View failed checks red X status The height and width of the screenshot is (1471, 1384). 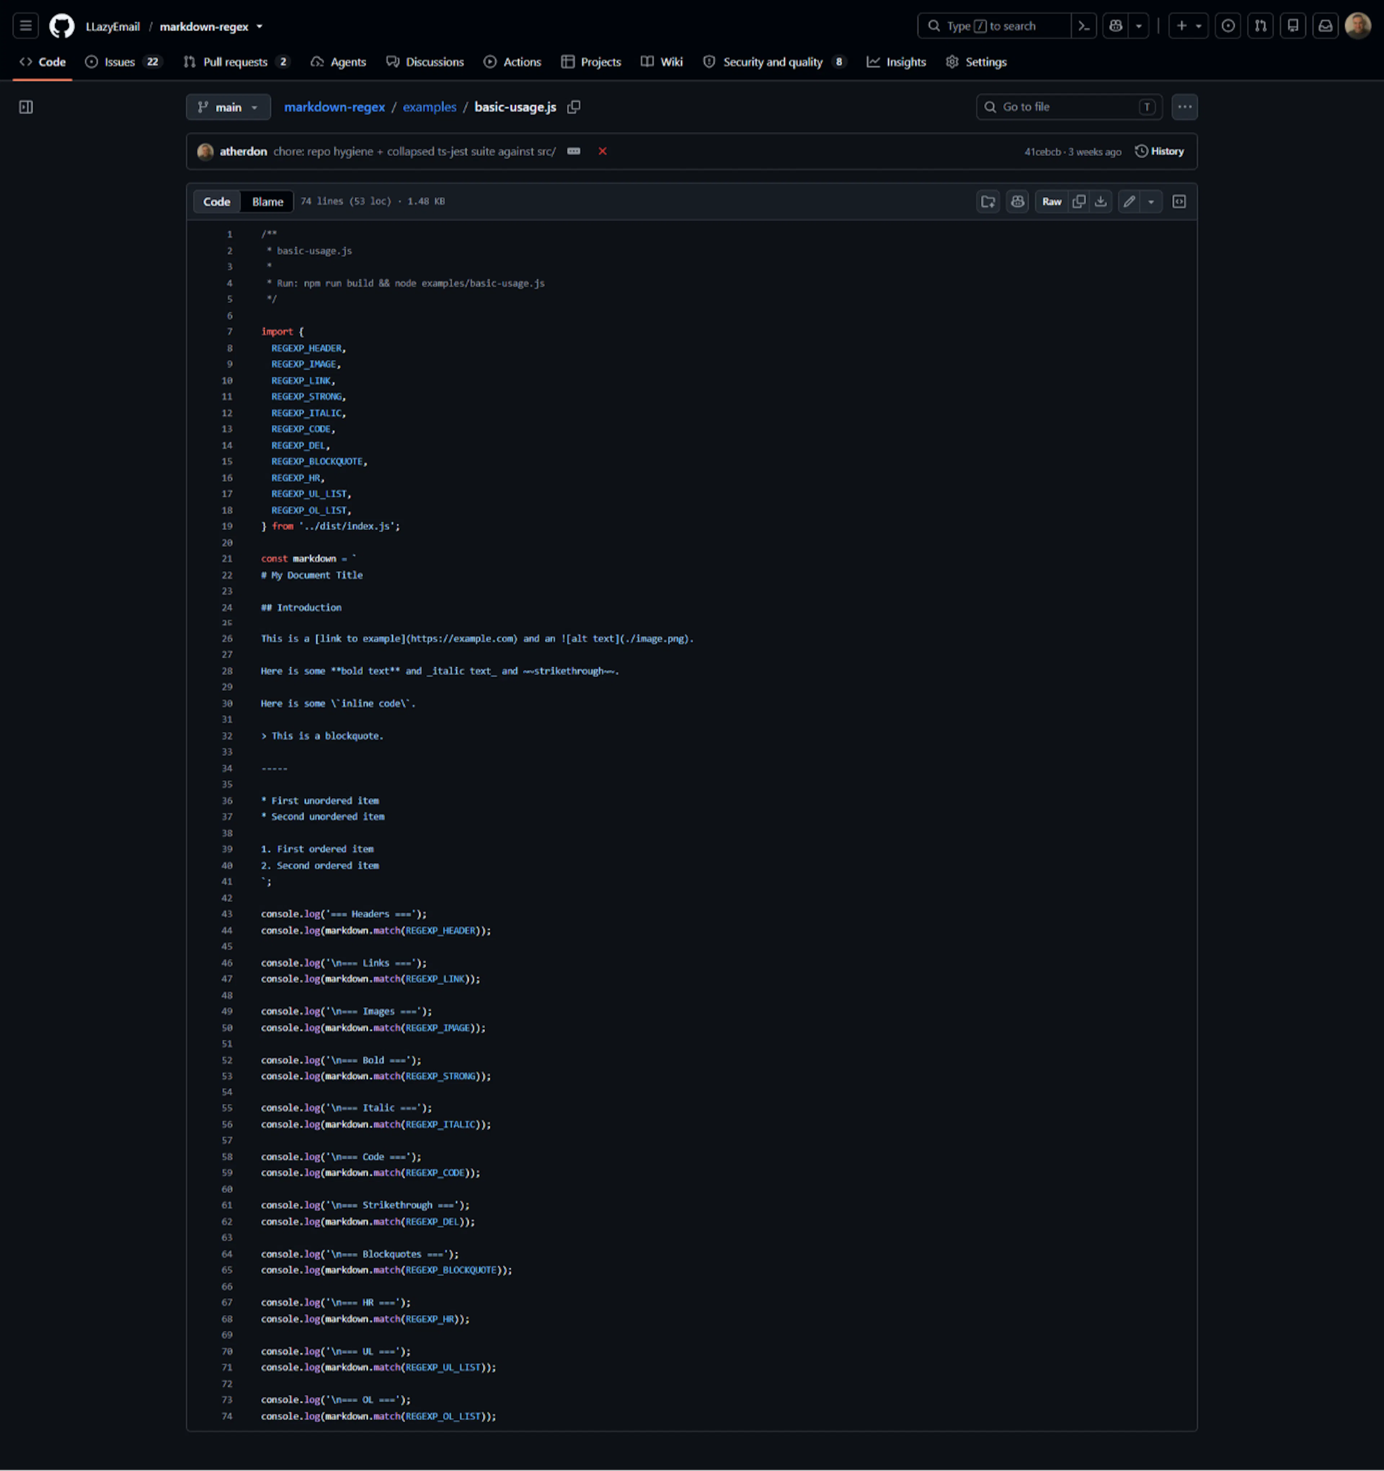(x=603, y=152)
